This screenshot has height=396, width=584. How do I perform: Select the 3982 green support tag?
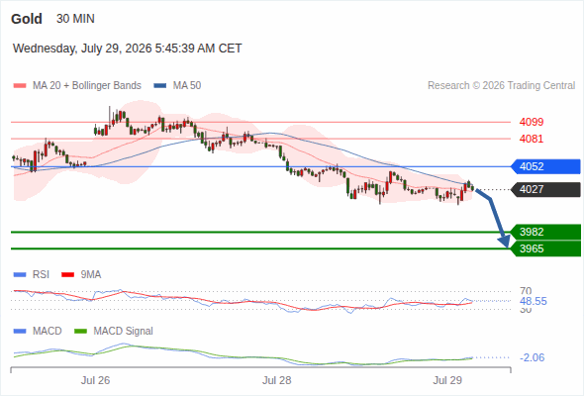(545, 232)
